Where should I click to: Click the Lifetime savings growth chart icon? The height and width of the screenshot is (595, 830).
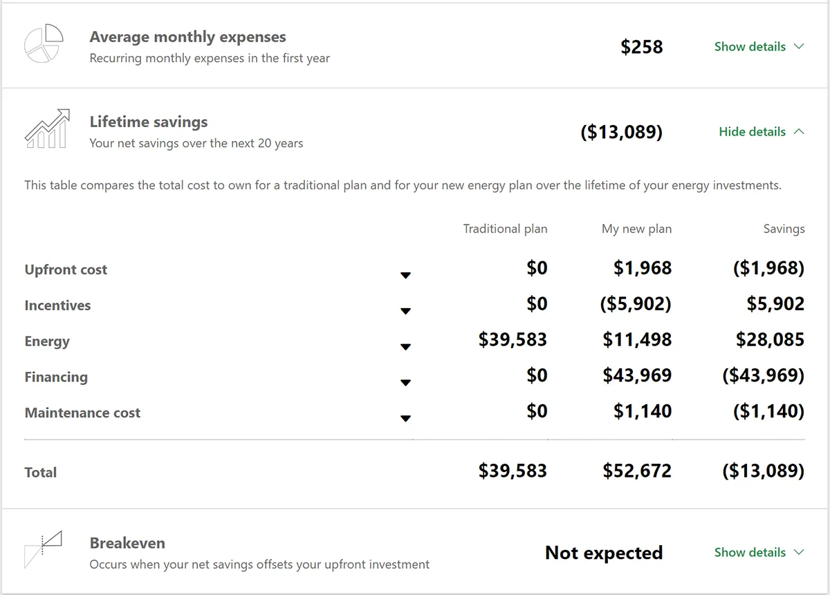pyautogui.click(x=47, y=129)
